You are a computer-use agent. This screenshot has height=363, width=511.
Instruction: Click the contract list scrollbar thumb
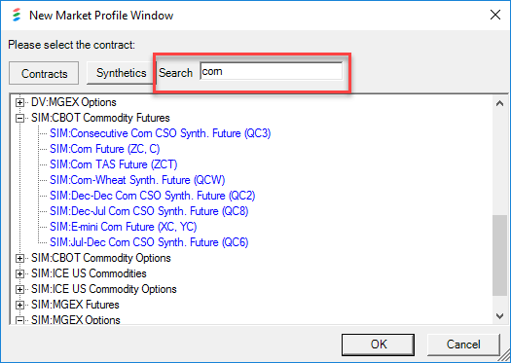(499, 256)
